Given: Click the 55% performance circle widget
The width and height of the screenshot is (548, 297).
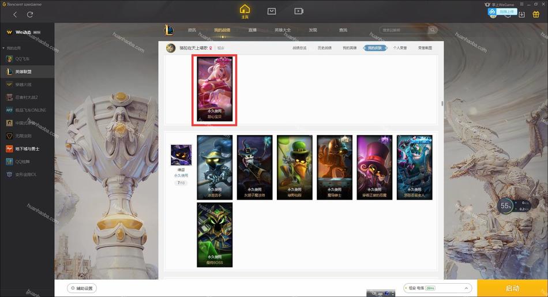Looking at the screenshot, I should (x=506, y=206).
